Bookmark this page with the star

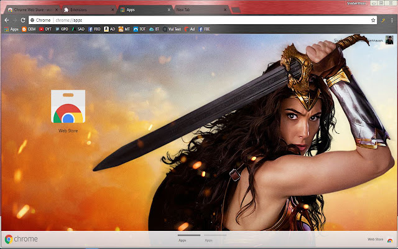pyautogui.click(x=373, y=21)
